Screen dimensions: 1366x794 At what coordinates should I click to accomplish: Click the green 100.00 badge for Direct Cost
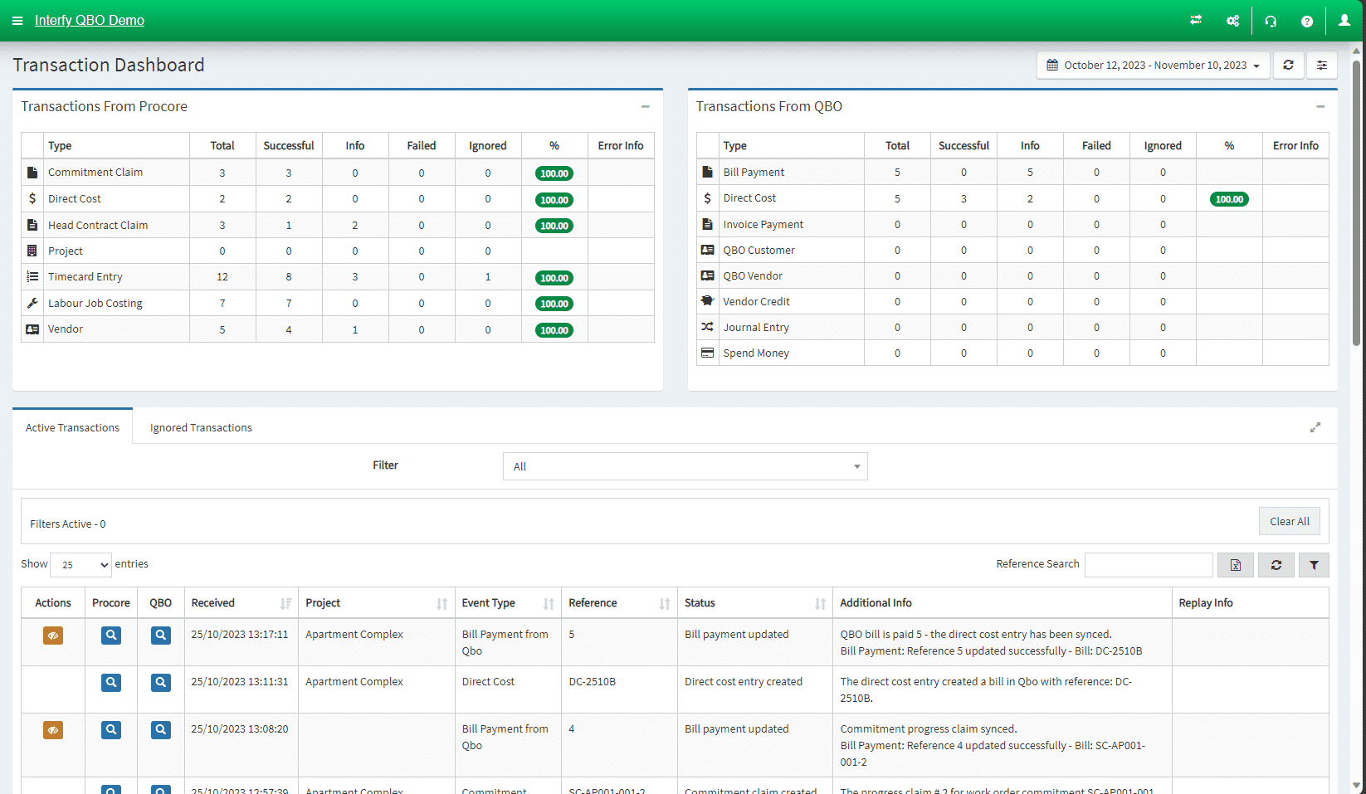click(554, 199)
